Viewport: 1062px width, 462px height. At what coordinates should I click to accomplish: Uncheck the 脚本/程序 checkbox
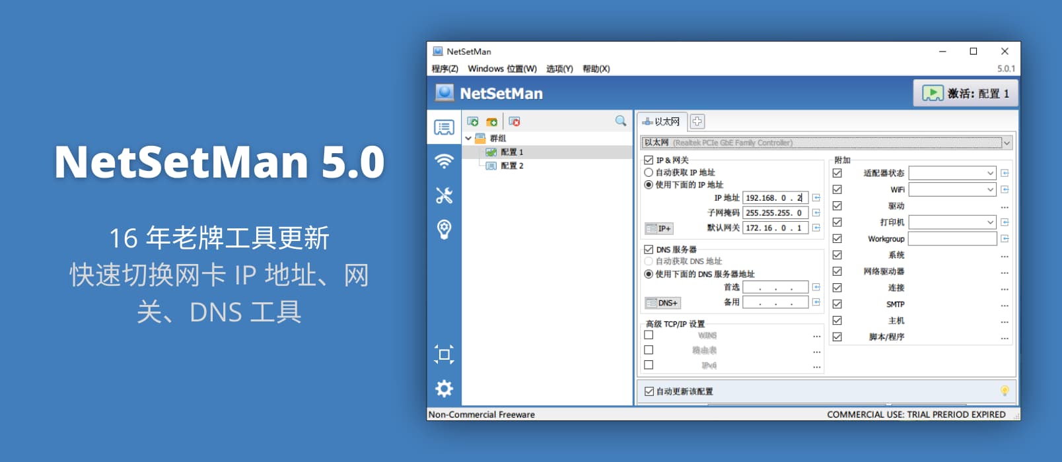tap(837, 337)
